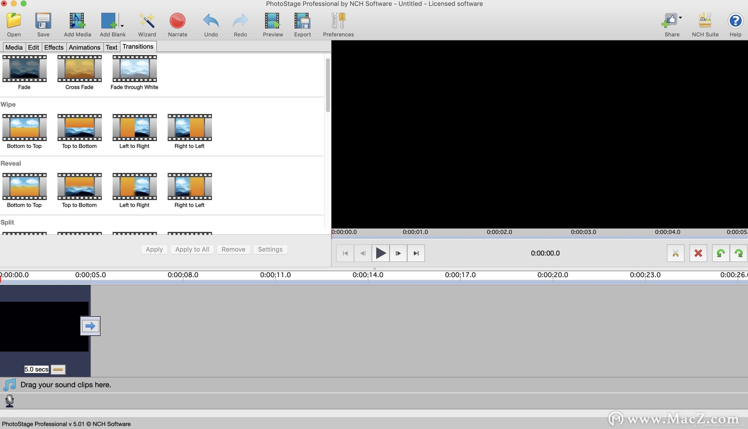Viewport: 748px width, 429px height.
Task: Step back one frame
Action: click(x=363, y=253)
